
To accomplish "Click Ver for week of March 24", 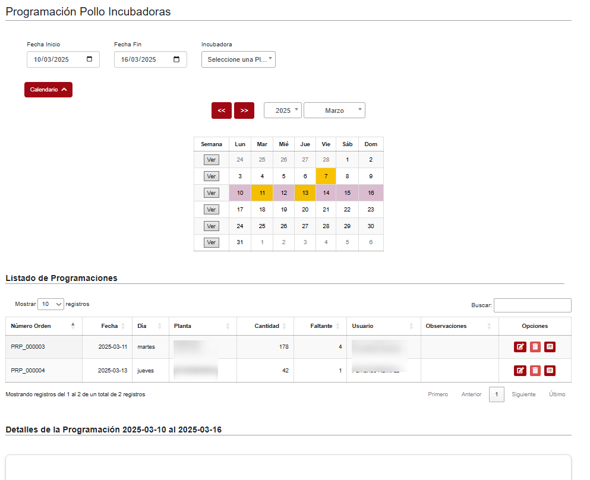I will tap(211, 226).
